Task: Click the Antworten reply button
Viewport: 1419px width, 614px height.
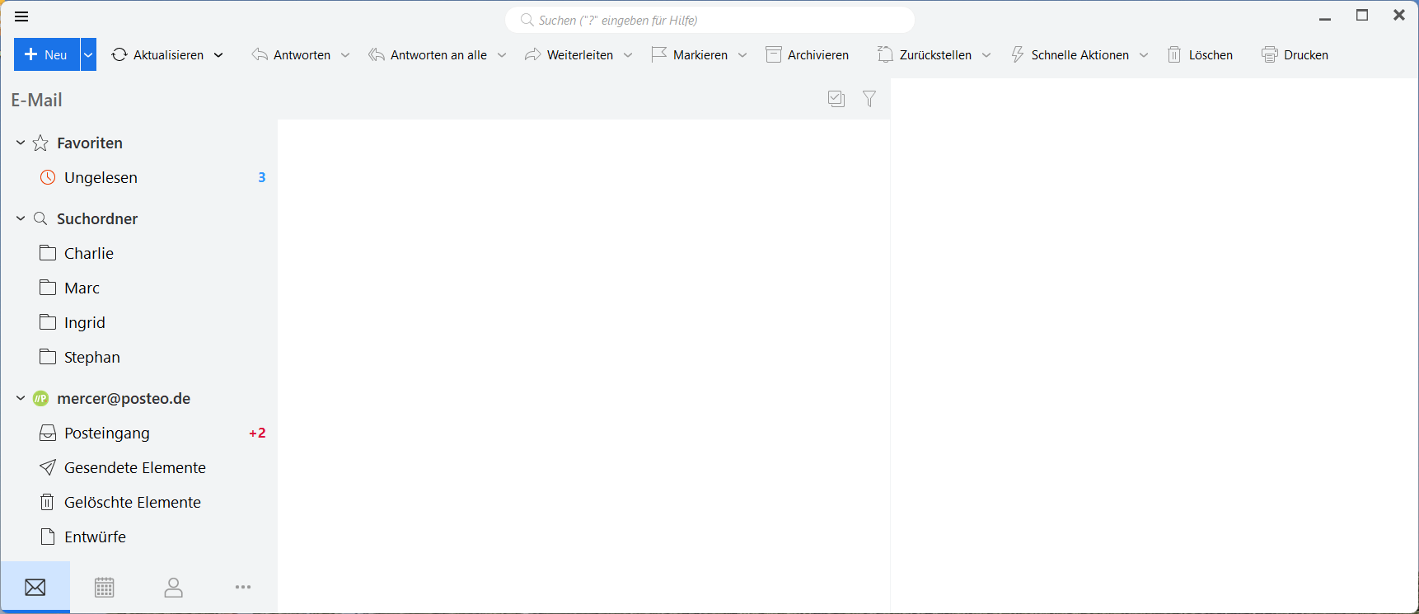Action: (x=292, y=55)
